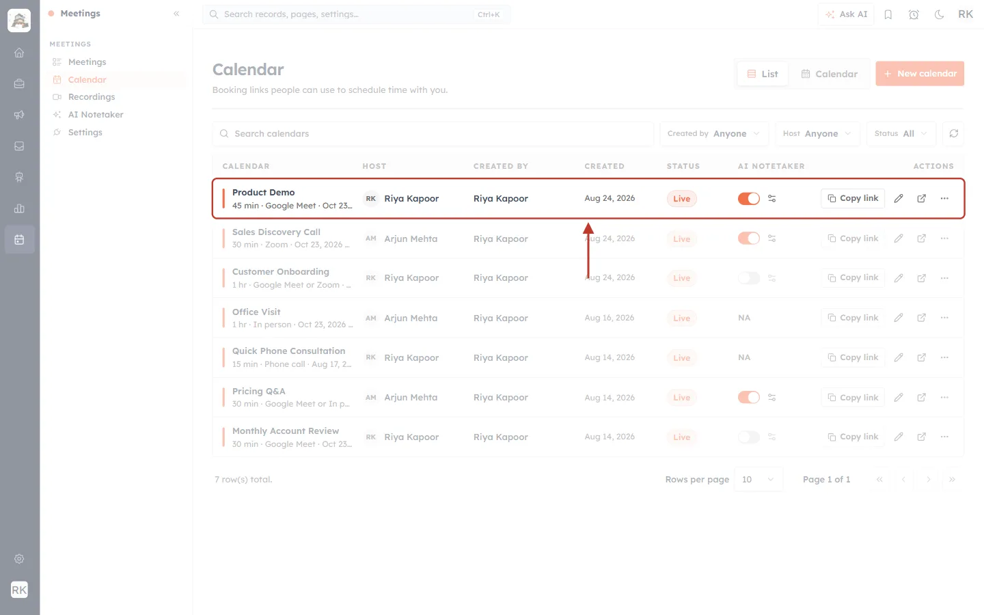Open the Status filter dropdown
This screenshot has height=615, width=984.
click(901, 133)
